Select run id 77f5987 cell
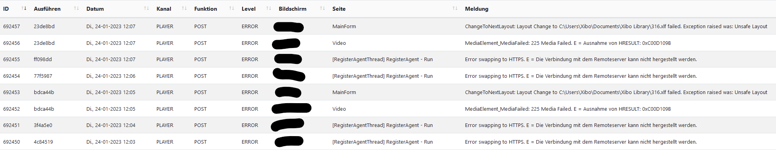This screenshot has height=150, width=776. pyautogui.click(x=43, y=76)
